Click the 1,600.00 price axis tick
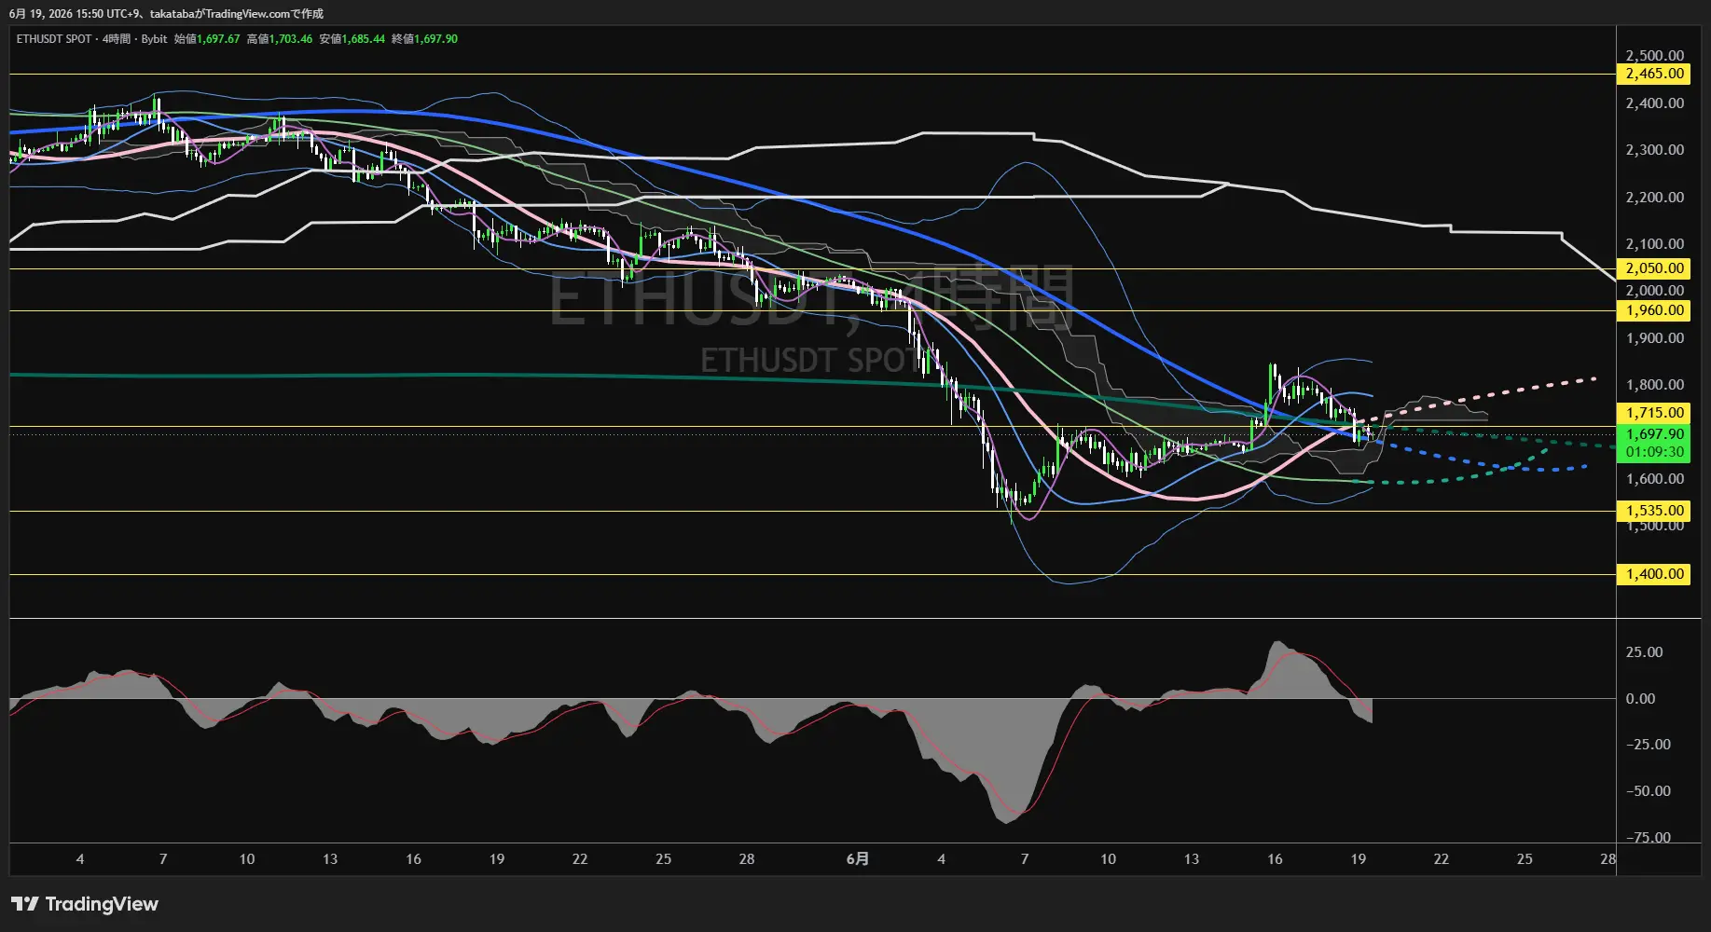The width and height of the screenshot is (1711, 932). pos(1654,479)
